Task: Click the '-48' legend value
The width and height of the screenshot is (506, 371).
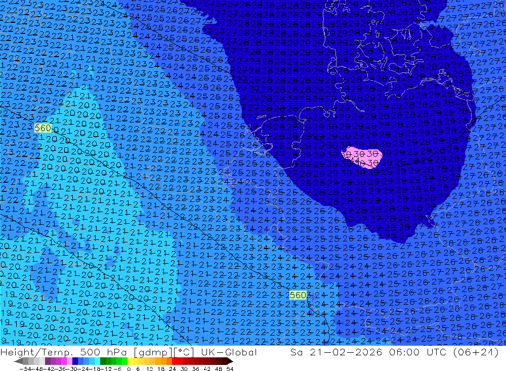Action: [37, 369]
